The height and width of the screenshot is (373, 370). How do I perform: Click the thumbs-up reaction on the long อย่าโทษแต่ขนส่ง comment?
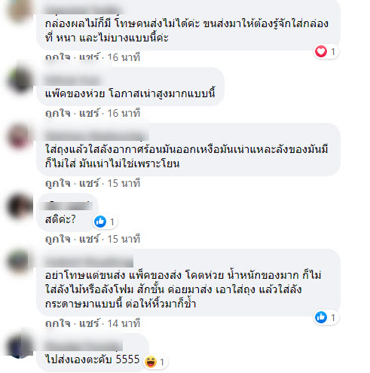(321, 317)
